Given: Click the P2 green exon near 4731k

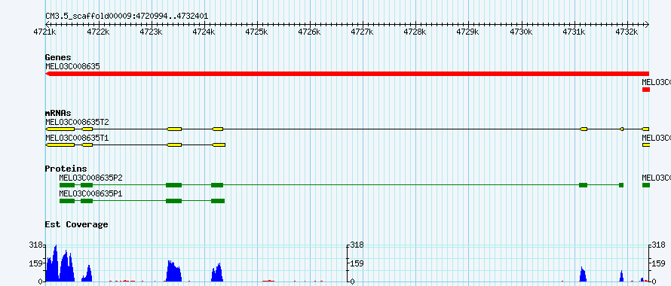Looking at the screenshot, I should (x=583, y=185).
